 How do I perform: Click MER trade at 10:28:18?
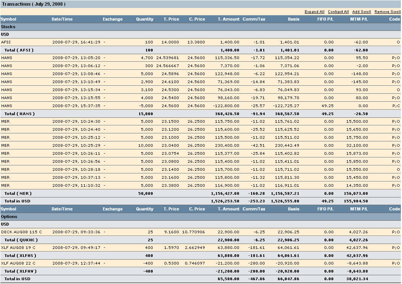tap(200, 170)
